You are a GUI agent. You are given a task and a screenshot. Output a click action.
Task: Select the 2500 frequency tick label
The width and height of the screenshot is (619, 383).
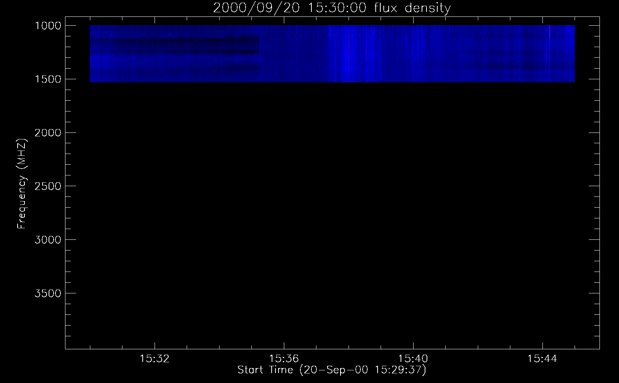pyautogui.click(x=48, y=186)
